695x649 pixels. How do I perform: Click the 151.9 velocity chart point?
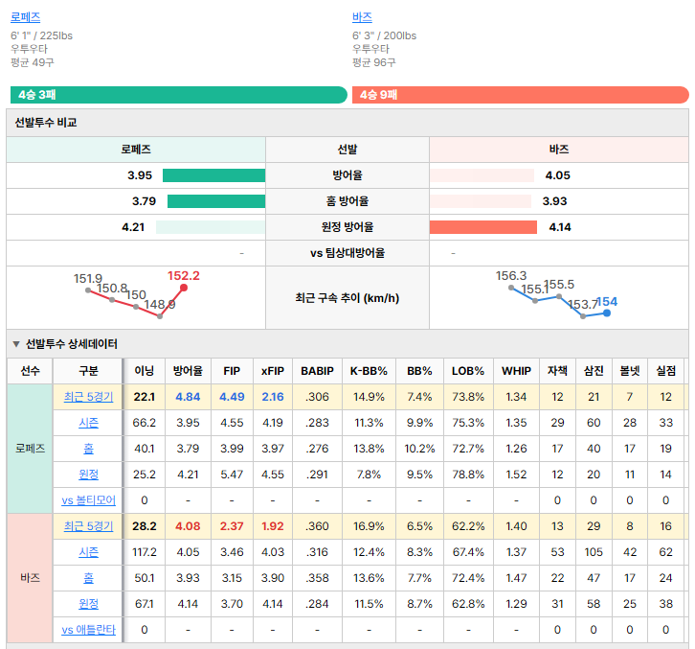click(x=88, y=290)
